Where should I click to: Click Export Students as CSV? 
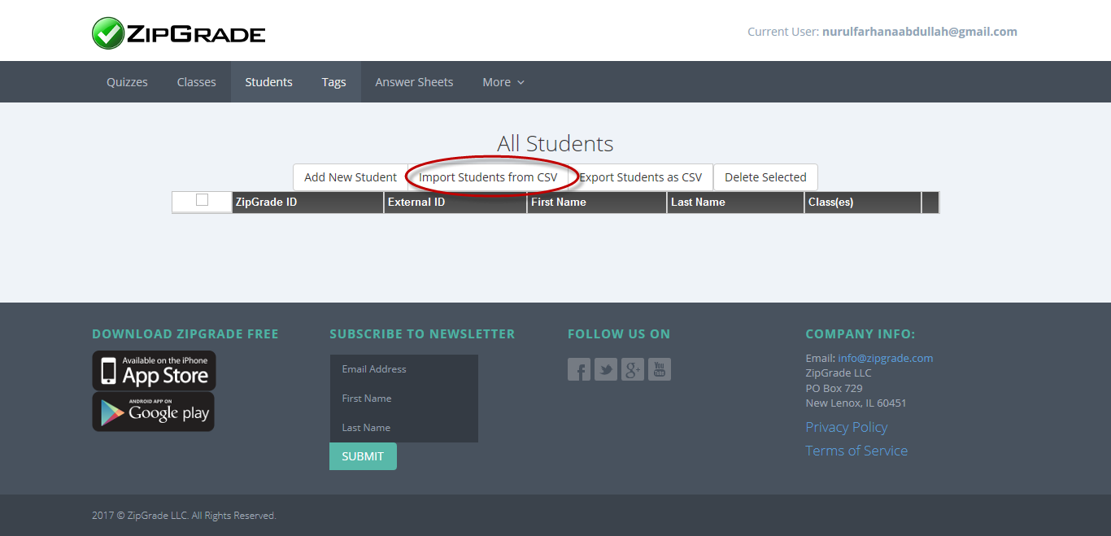coord(641,177)
